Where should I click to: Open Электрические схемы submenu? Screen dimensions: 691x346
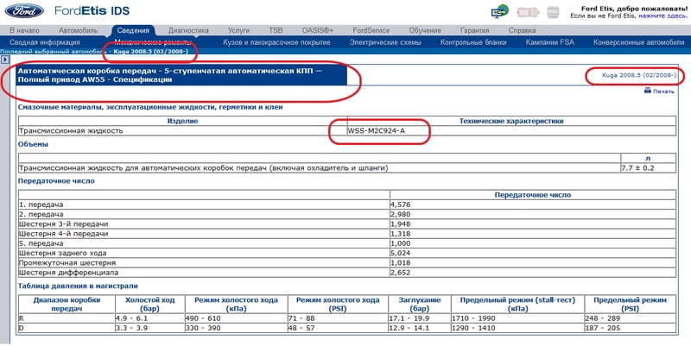(x=385, y=42)
